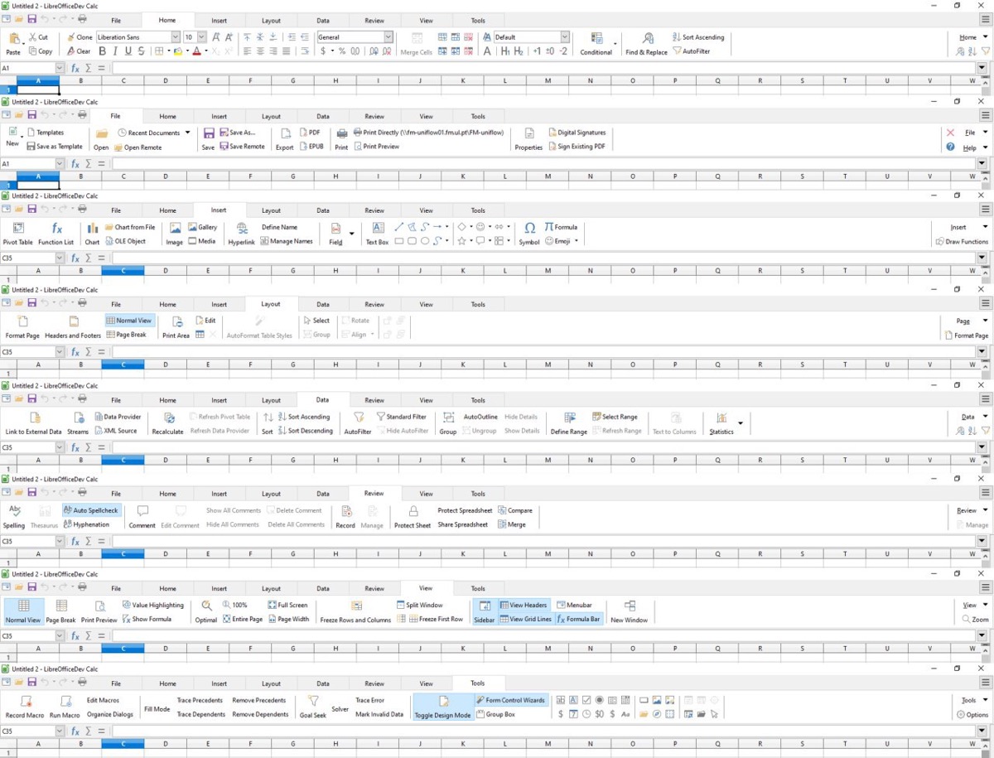This screenshot has width=994, height=758.
Task: Click Standard Filter in Data ribbon
Action: [401, 417]
